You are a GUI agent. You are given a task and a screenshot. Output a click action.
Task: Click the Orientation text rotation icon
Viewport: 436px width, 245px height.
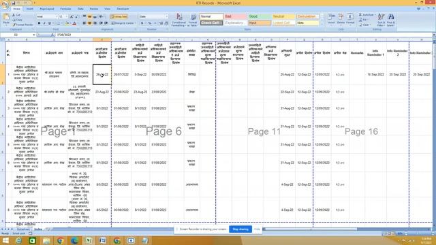[102, 16]
